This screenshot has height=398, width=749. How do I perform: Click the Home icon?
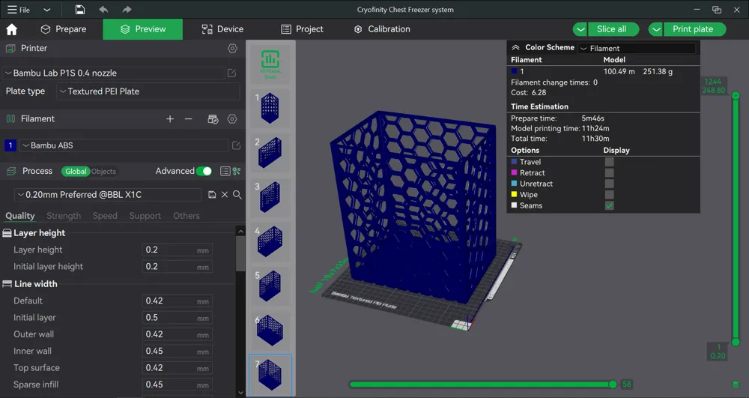(x=11, y=29)
